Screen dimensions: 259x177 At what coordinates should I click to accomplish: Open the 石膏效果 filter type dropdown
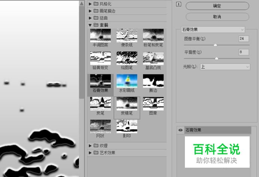point(213,30)
